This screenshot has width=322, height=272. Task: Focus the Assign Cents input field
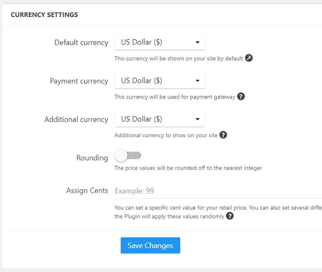tap(215, 191)
